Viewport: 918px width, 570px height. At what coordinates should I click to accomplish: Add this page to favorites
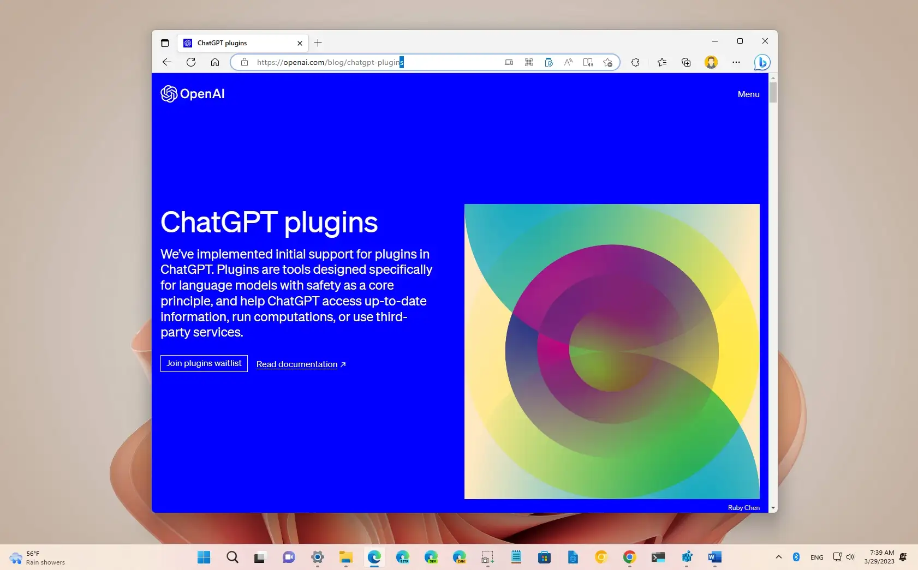coord(607,62)
